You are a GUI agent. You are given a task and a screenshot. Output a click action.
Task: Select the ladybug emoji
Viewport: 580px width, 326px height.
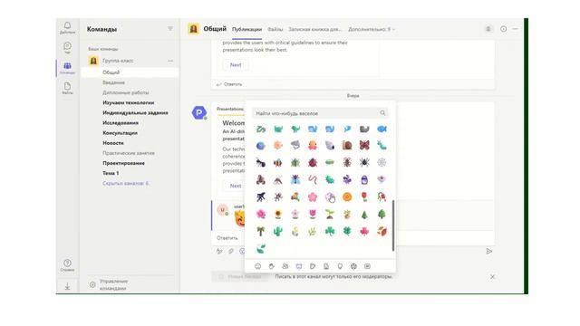coord(313,162)
